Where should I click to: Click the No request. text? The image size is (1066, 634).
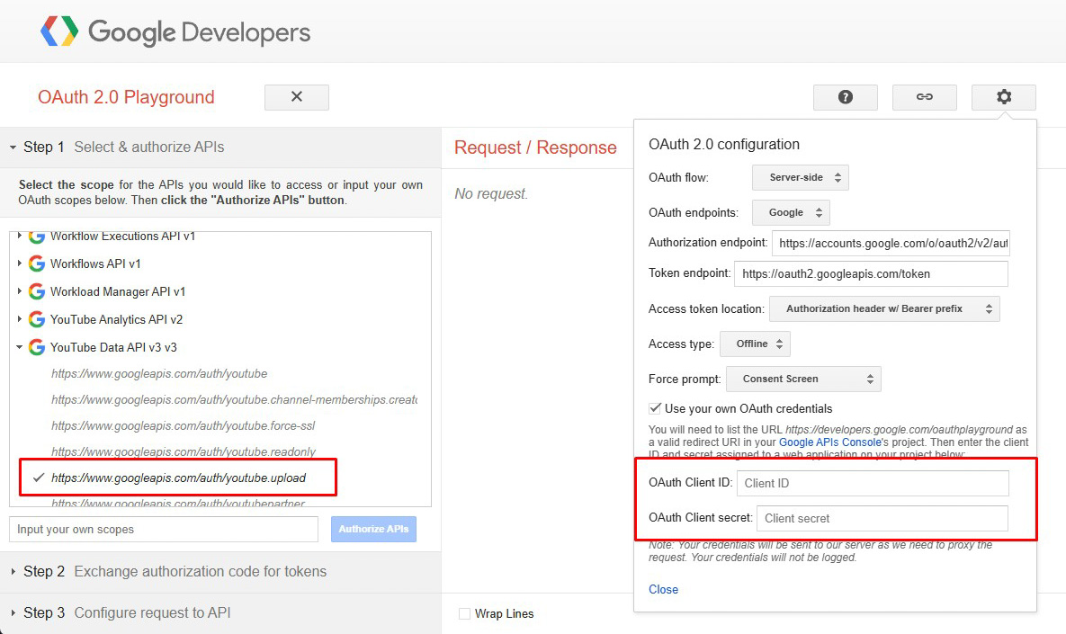(x=491, y=193)
